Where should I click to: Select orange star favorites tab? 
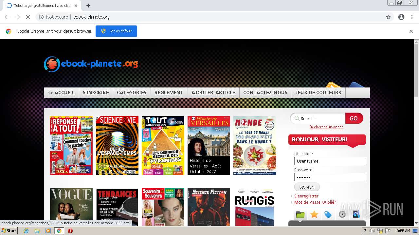pos(314,214)
